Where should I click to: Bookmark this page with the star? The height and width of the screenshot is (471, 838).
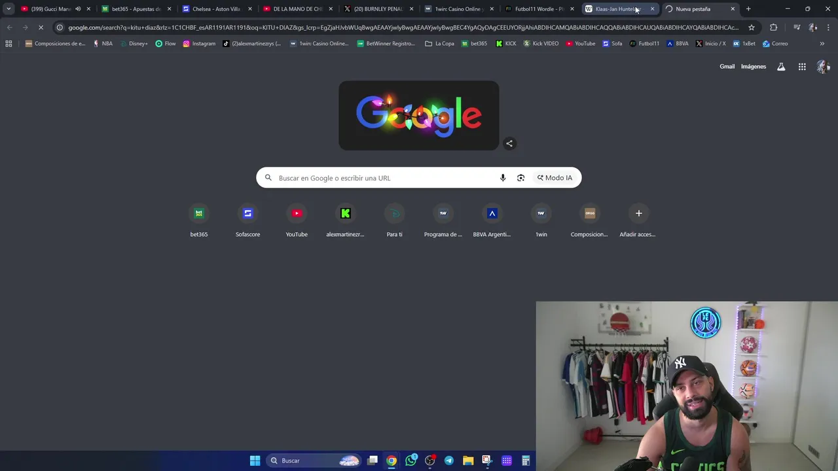[x=752, y=27]
